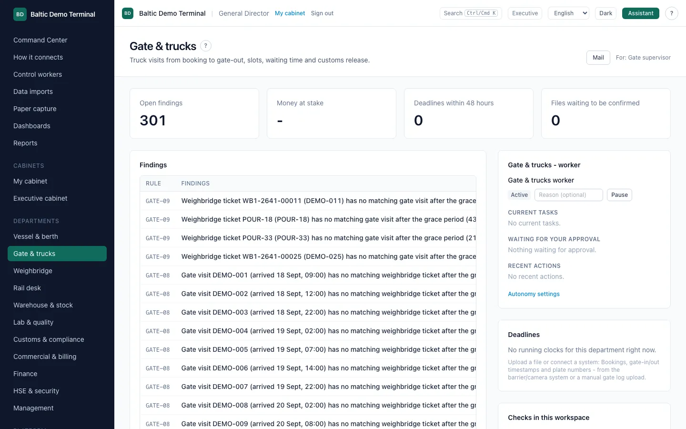The image size is (686, 429).
Task: Click the Search box in header
Action: pos(471,13)
